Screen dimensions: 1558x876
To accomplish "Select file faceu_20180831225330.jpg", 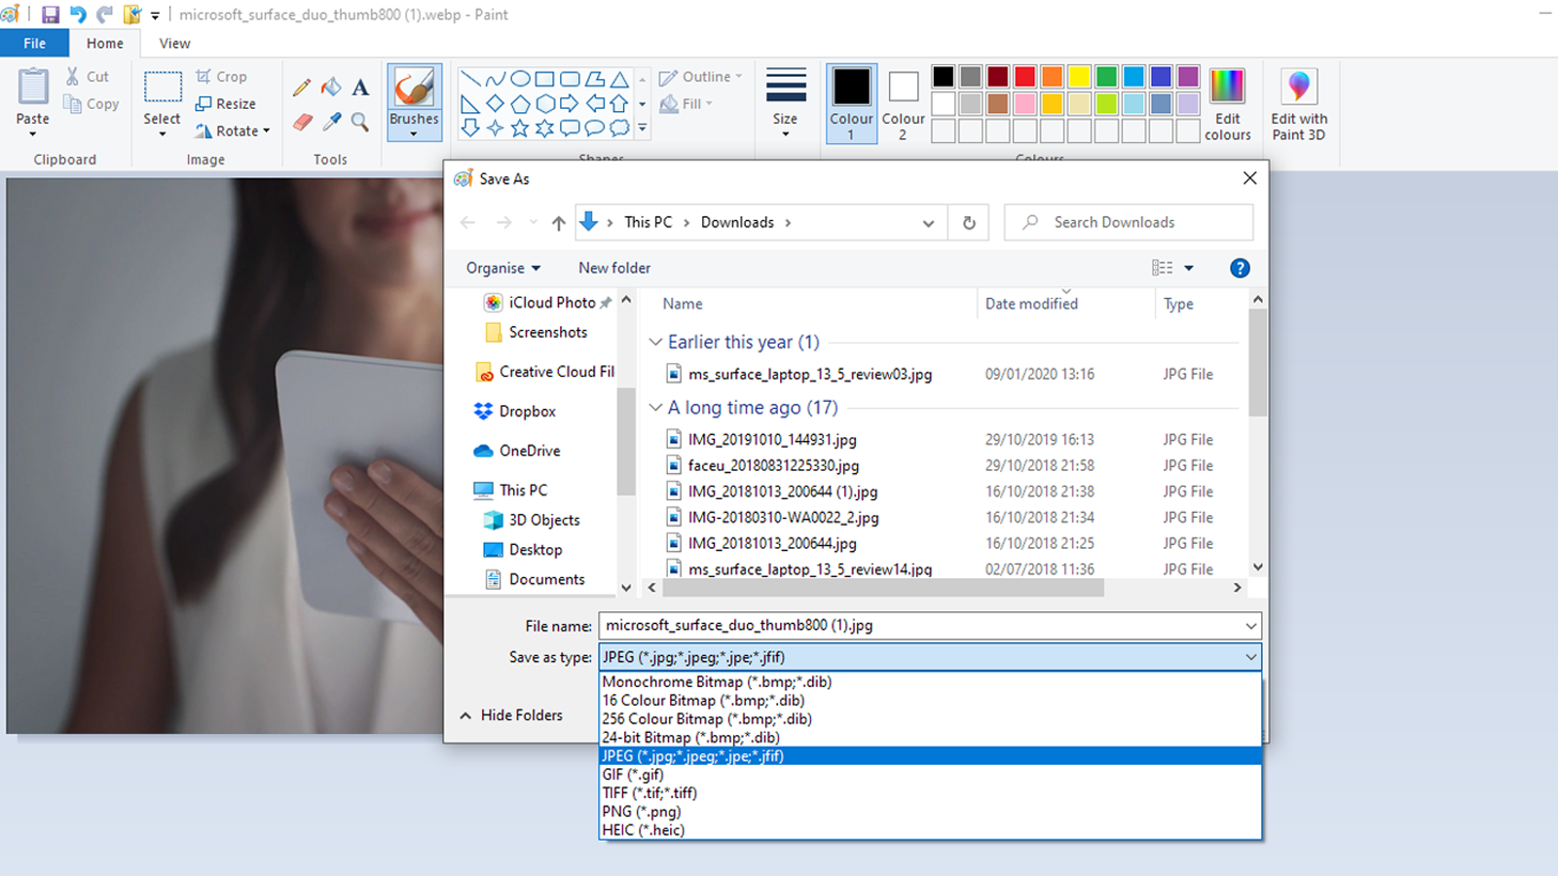I will (x=773, y=465).
